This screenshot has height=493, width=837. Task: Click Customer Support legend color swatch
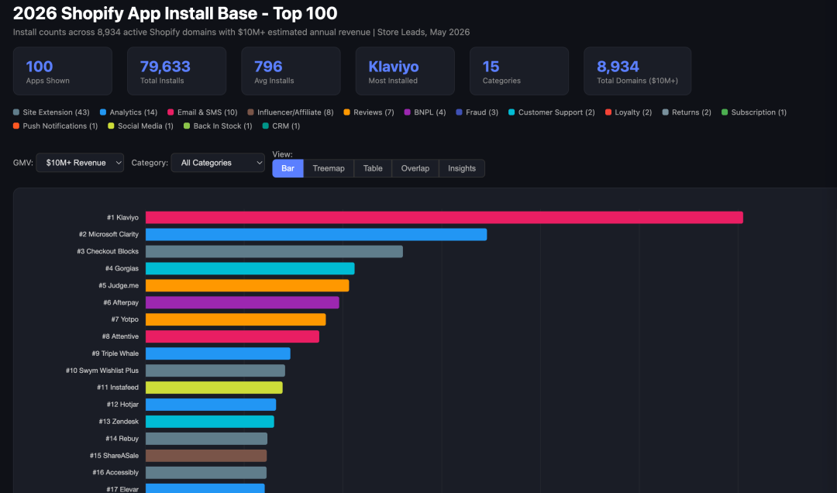click(x=511, y=112)
